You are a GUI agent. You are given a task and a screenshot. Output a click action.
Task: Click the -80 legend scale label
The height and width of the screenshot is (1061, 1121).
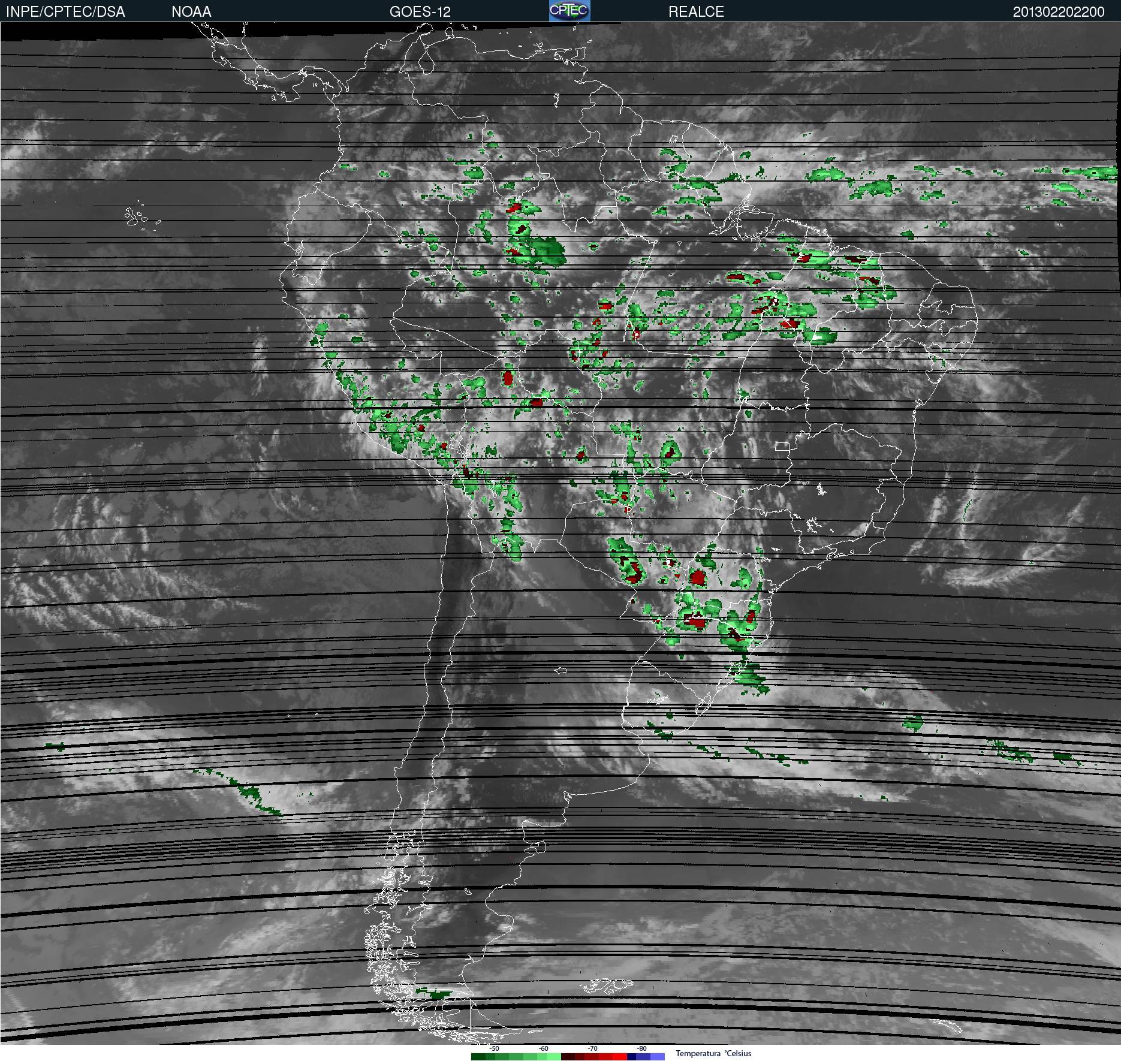641,1048
